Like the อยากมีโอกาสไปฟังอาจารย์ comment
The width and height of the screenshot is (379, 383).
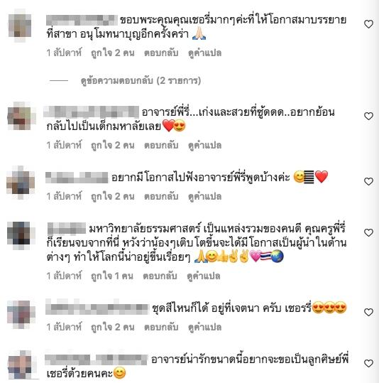coord(368,181)
